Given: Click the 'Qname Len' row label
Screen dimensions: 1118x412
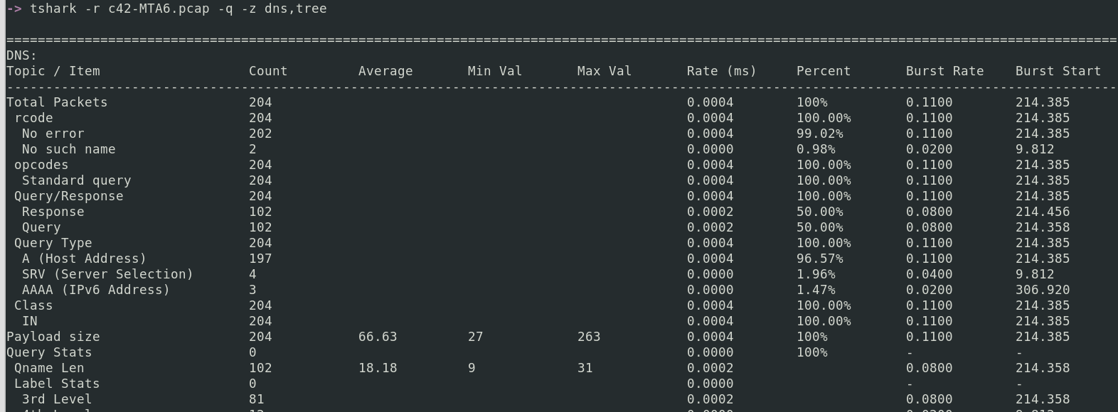Looking at the screenshot, I should [49, 368].
